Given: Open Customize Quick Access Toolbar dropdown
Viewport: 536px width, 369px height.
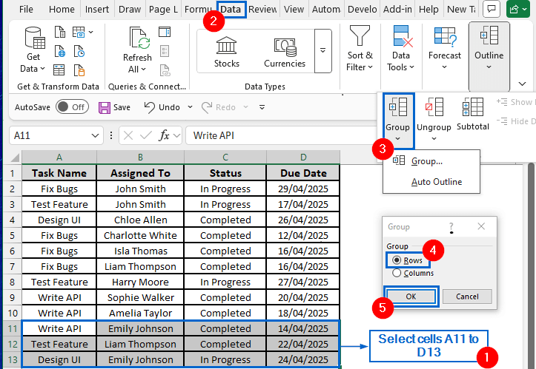Looking at the screenshot, I should (x=262, y=107).
